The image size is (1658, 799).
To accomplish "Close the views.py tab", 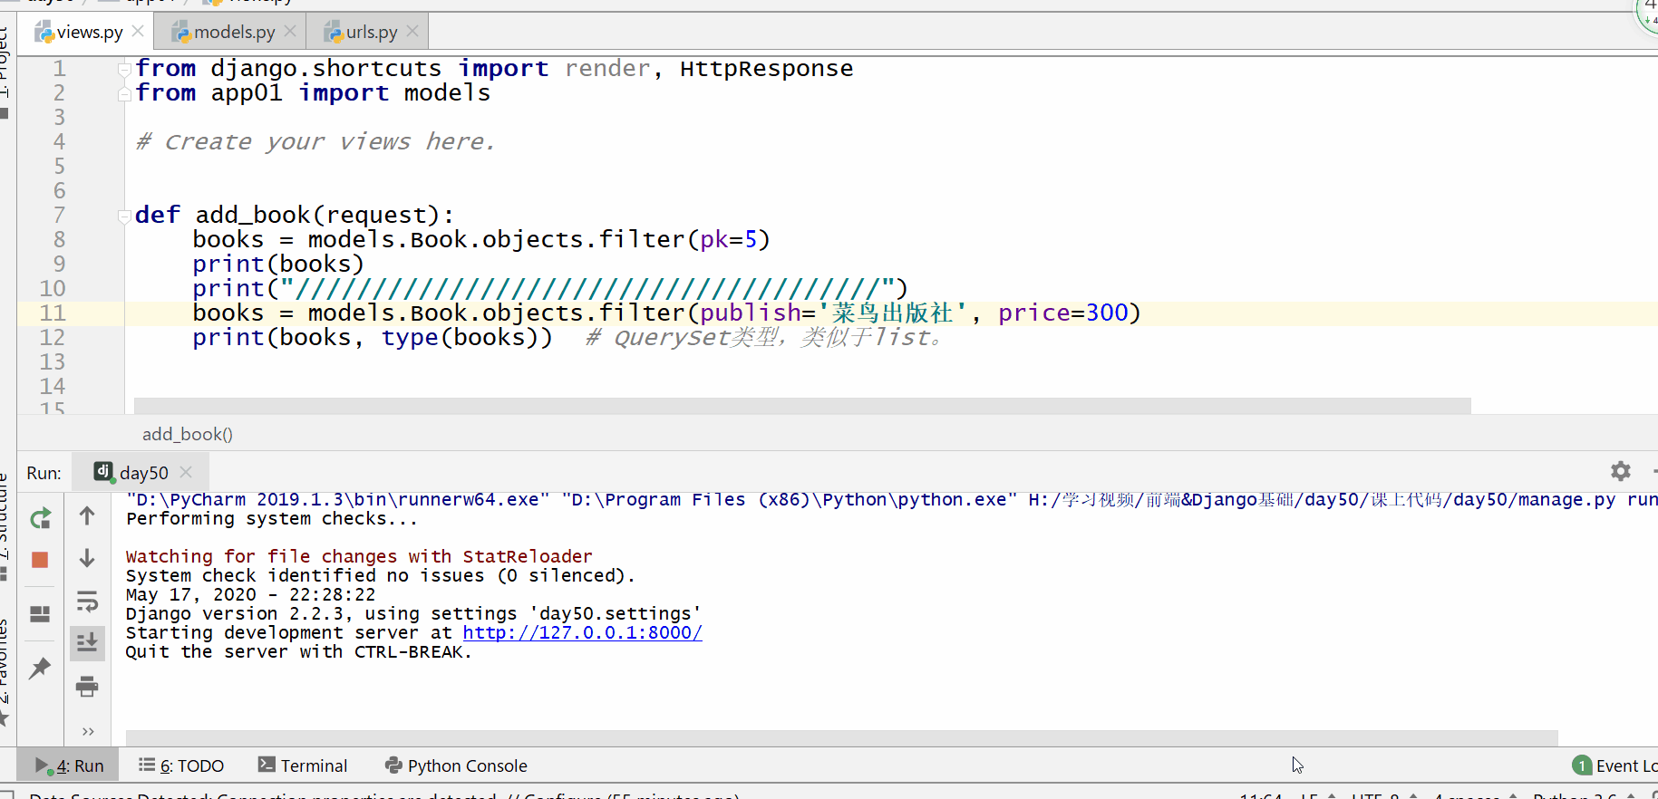I will pos(138,31).
